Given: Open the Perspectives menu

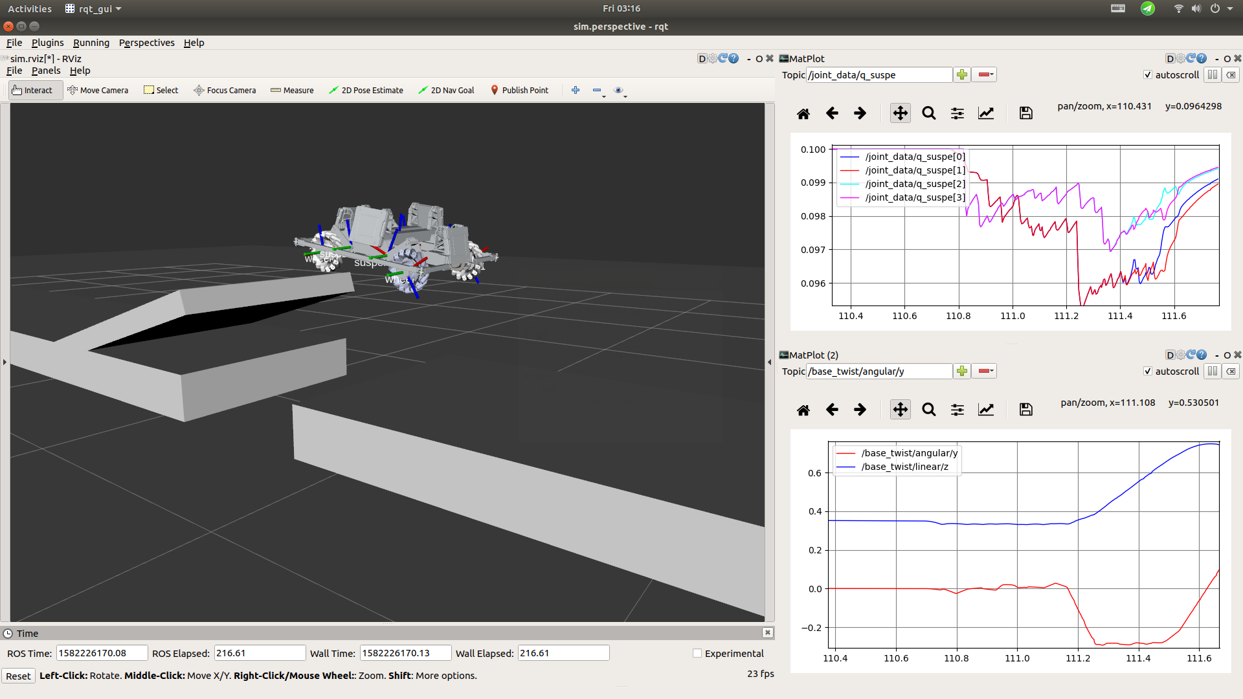Looking at the screenshot, I should 146,43.
